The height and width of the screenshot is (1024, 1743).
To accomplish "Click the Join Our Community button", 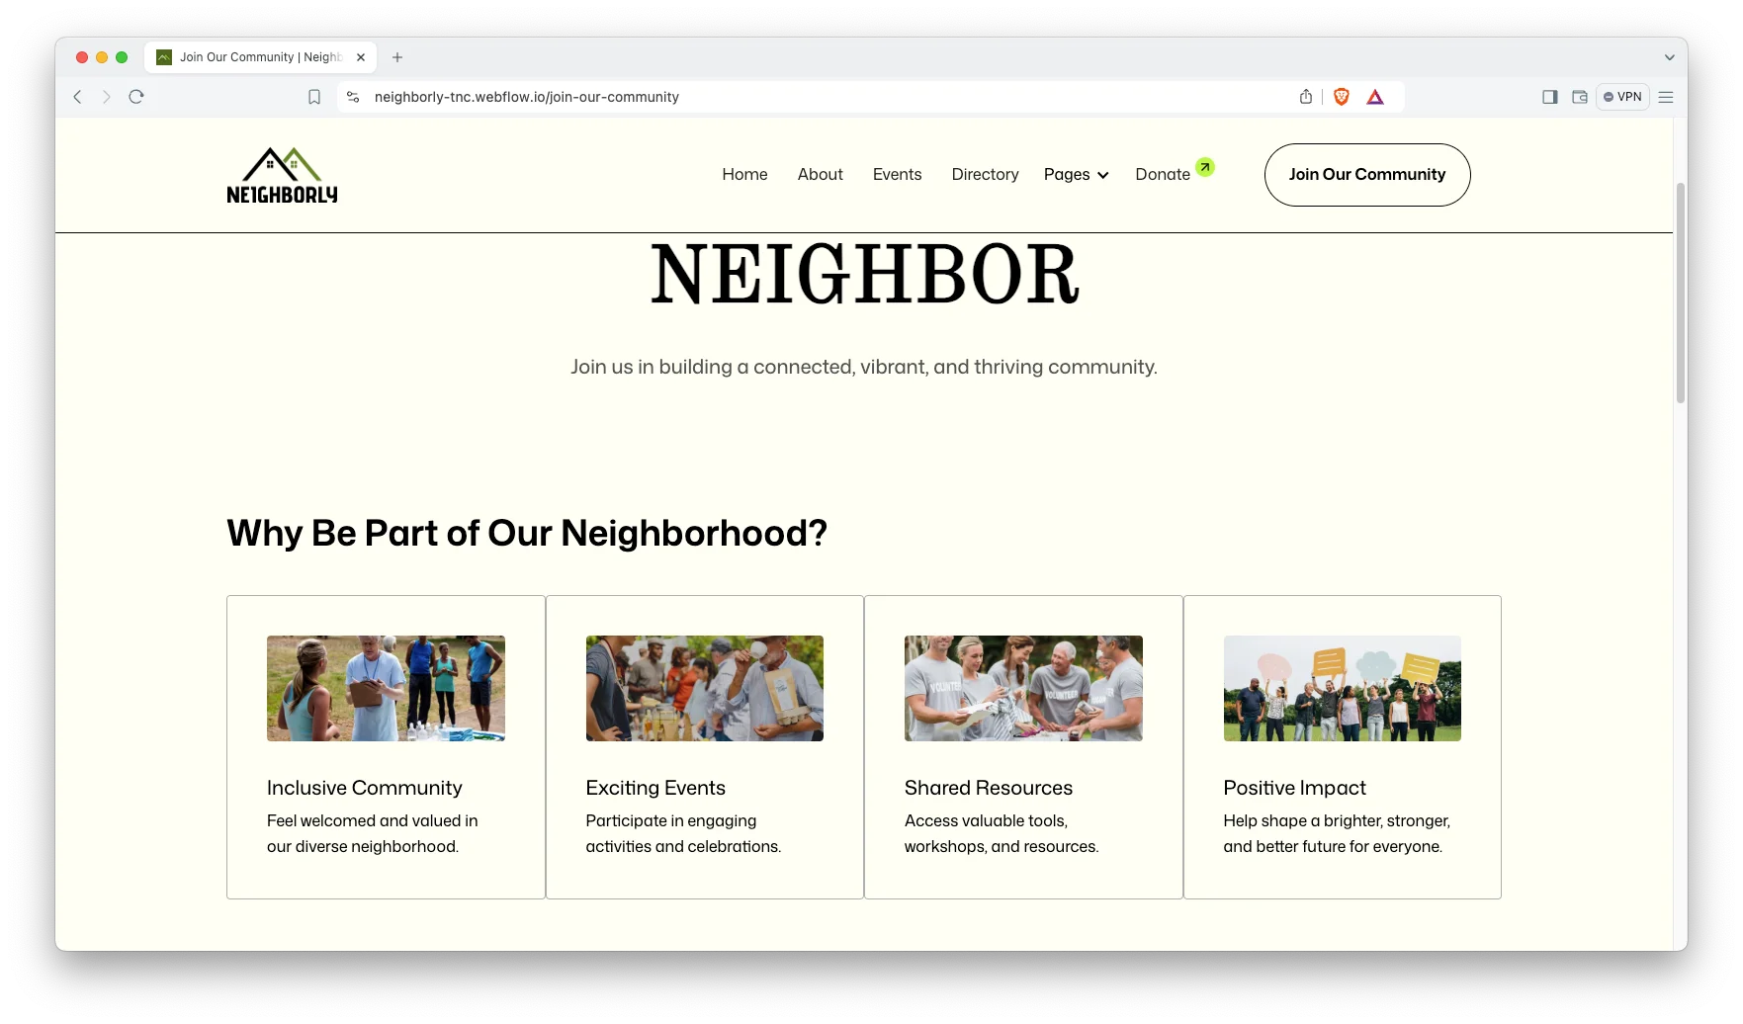I will click(x=1366, y=175).
